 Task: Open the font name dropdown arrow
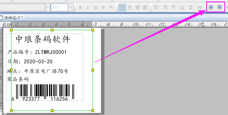click(x=47, y=7)
